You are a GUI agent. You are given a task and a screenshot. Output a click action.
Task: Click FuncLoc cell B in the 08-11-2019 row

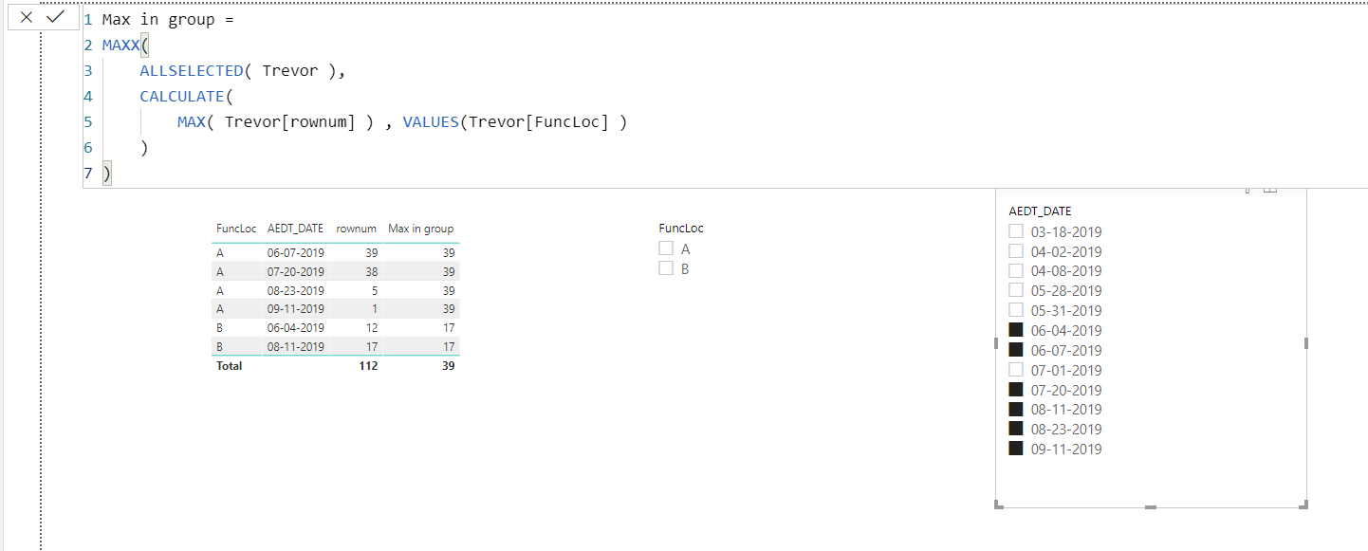(220, 347)
